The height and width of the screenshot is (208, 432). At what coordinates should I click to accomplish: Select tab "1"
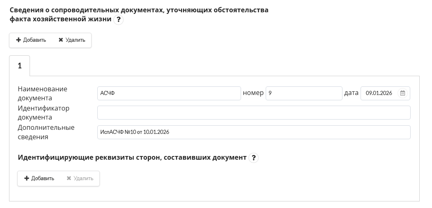point(20,66)
